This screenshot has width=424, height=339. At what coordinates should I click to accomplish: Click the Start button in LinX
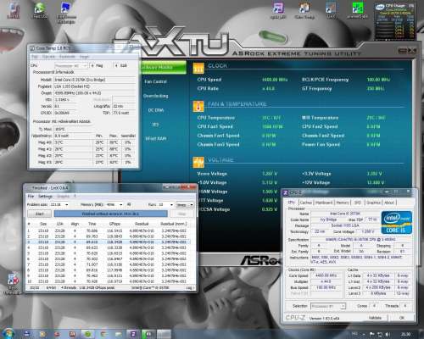click(x=40, y=214)
